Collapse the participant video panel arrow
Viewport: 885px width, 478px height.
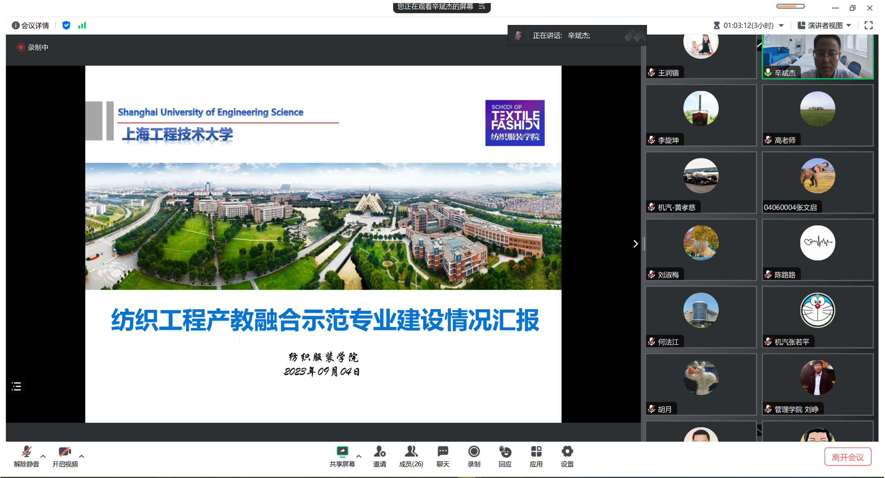pos(635,244)
